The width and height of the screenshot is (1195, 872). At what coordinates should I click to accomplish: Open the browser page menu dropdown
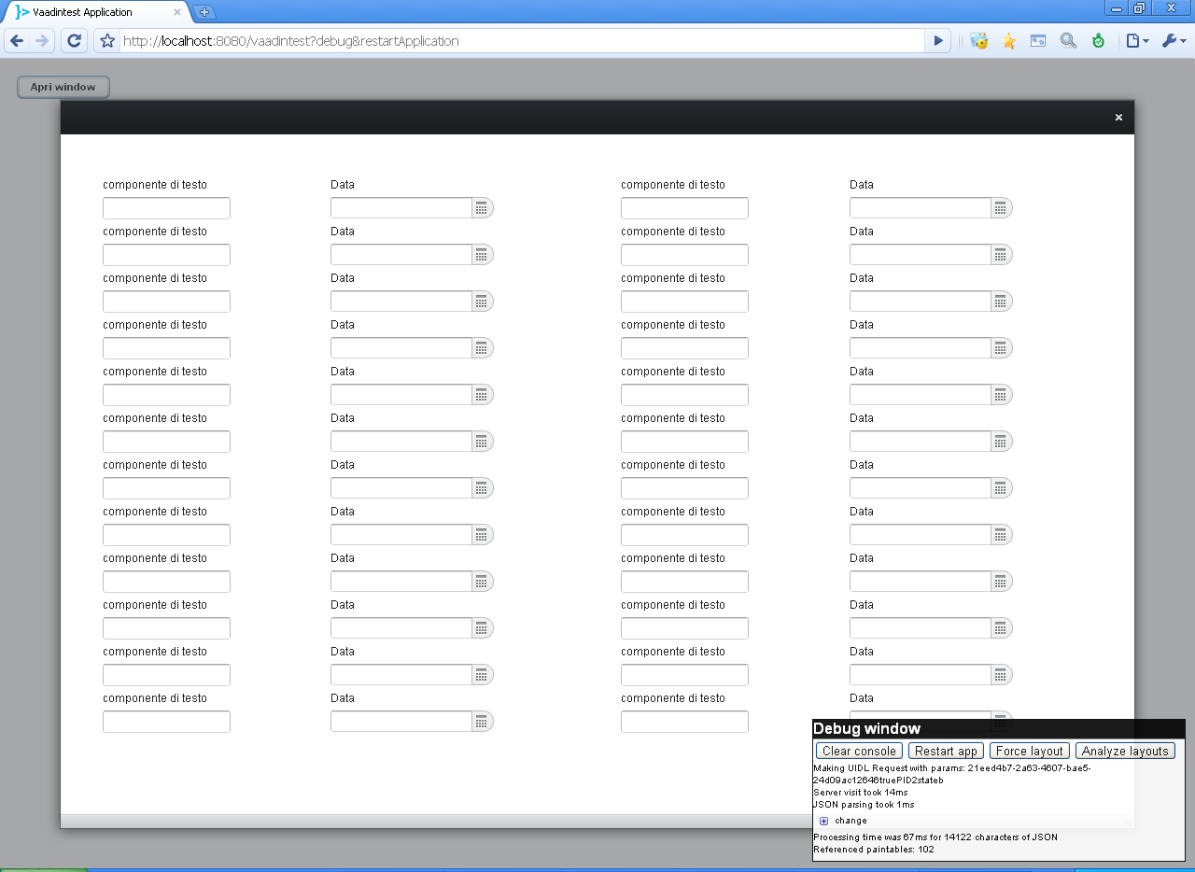(x=1136, y=41)
